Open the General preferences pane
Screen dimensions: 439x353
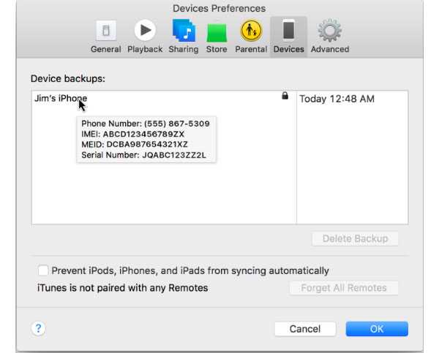point(105,36)
